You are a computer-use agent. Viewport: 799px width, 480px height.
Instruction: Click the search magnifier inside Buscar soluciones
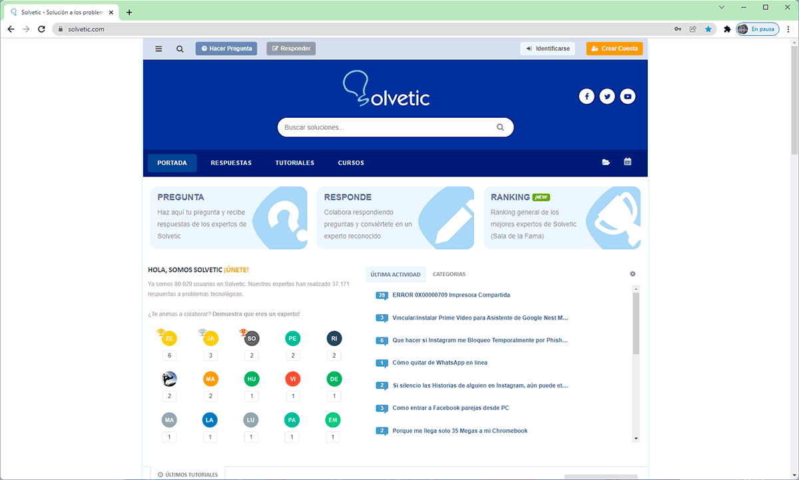pyautogui.click(x=501, y=127)
